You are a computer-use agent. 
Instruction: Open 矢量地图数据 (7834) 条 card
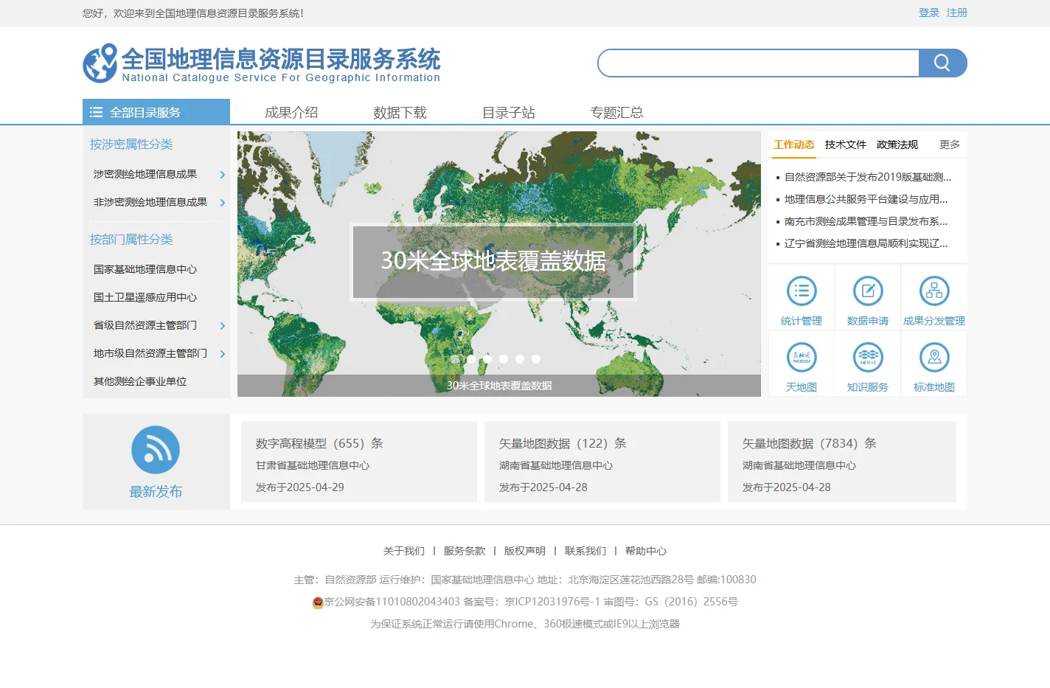pyautogui.click(x=842, y=462)
